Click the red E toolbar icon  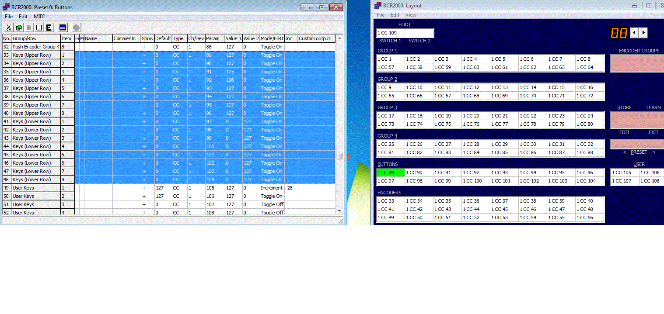click(49, 28)
